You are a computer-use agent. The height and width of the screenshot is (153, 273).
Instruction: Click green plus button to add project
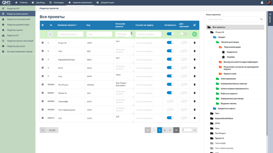pos(195,34)
